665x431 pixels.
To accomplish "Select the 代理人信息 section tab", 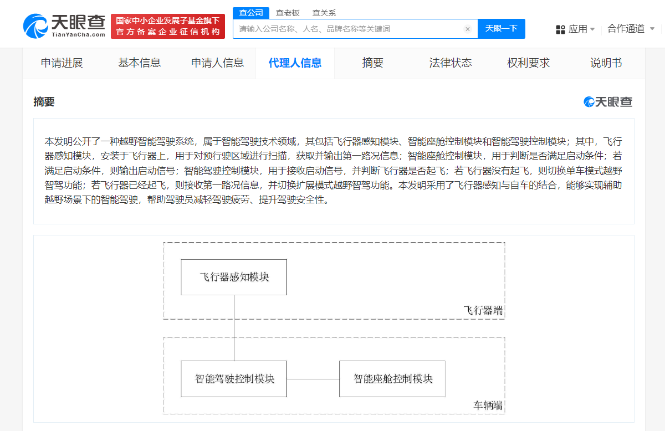I will [x=295, y=63].
